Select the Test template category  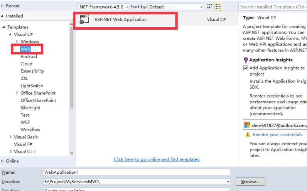point(25,115)
